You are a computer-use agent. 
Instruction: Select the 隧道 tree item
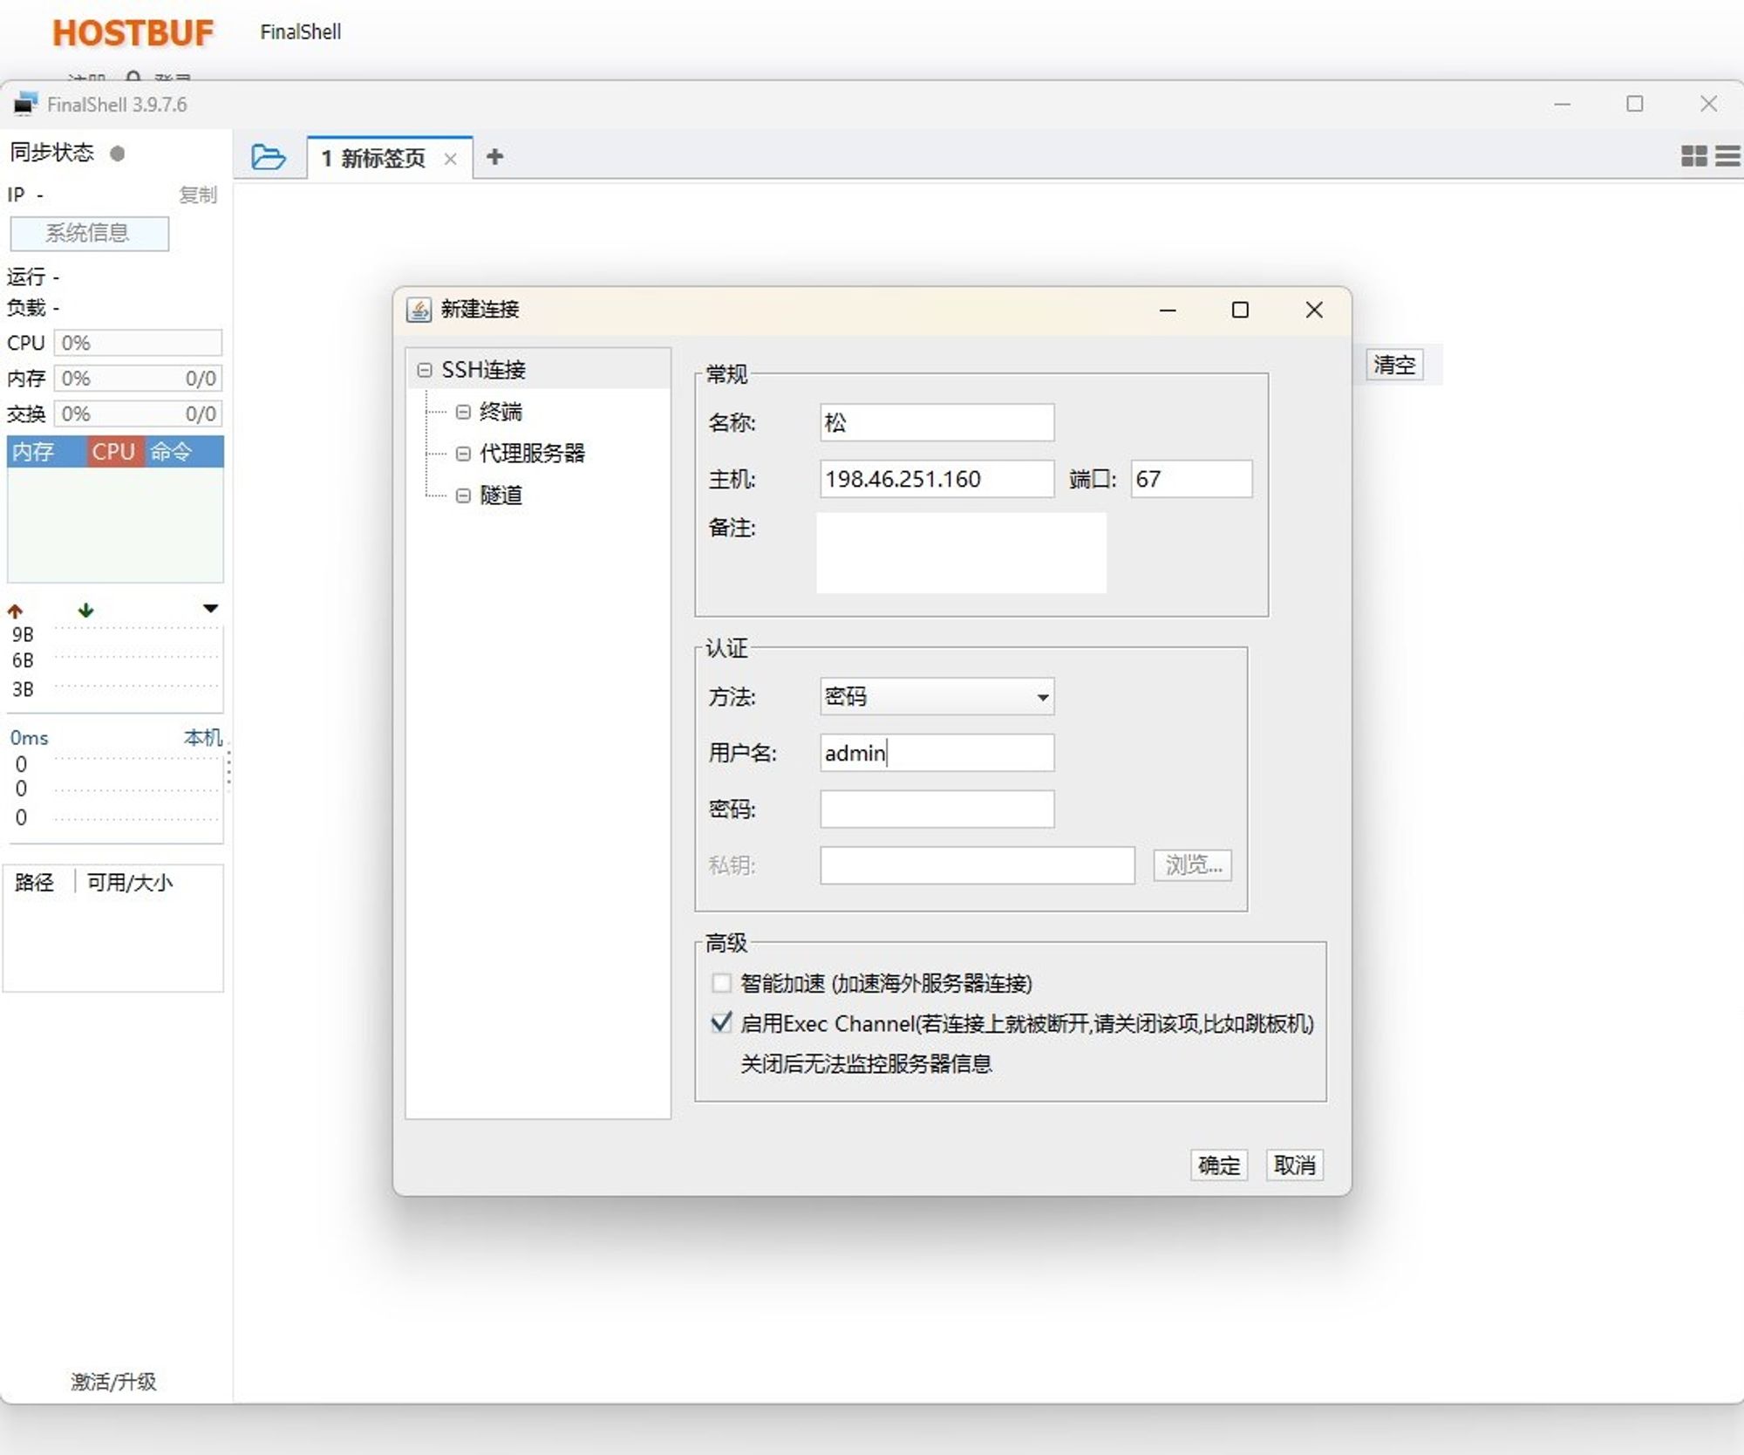pos(501,495)
